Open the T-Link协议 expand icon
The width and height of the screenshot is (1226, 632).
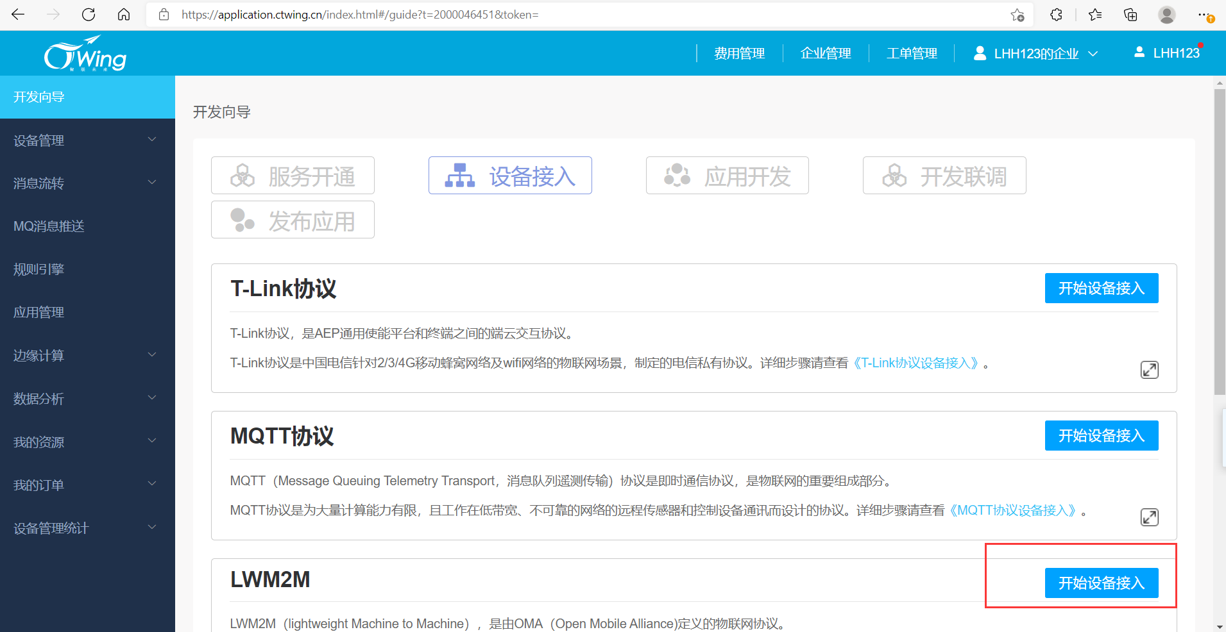click(1149, 370)
